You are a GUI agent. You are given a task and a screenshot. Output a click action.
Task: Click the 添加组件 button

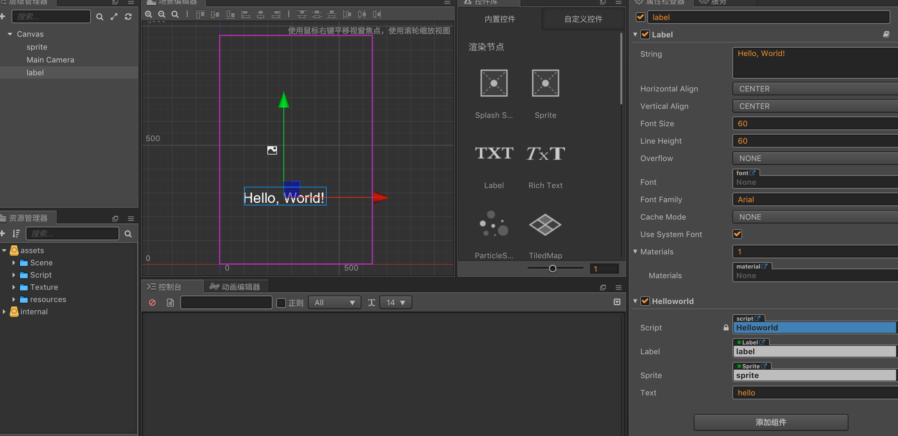coord(770,422)
